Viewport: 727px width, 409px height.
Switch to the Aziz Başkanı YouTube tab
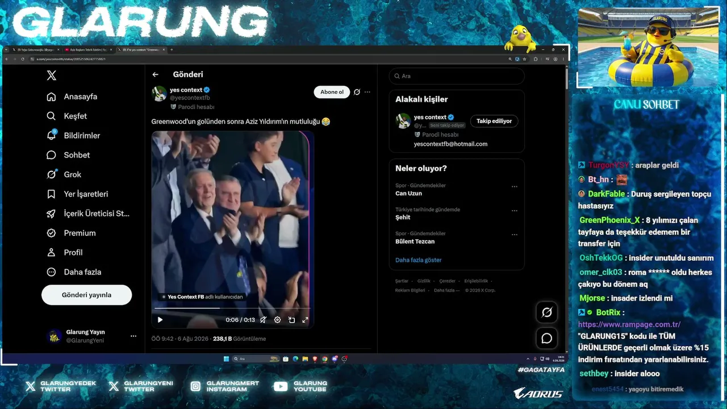click(89, 49)
